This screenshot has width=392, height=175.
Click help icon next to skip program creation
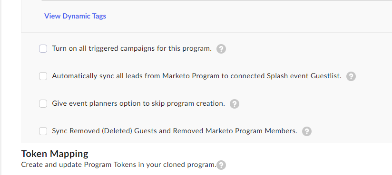(235, 104)
